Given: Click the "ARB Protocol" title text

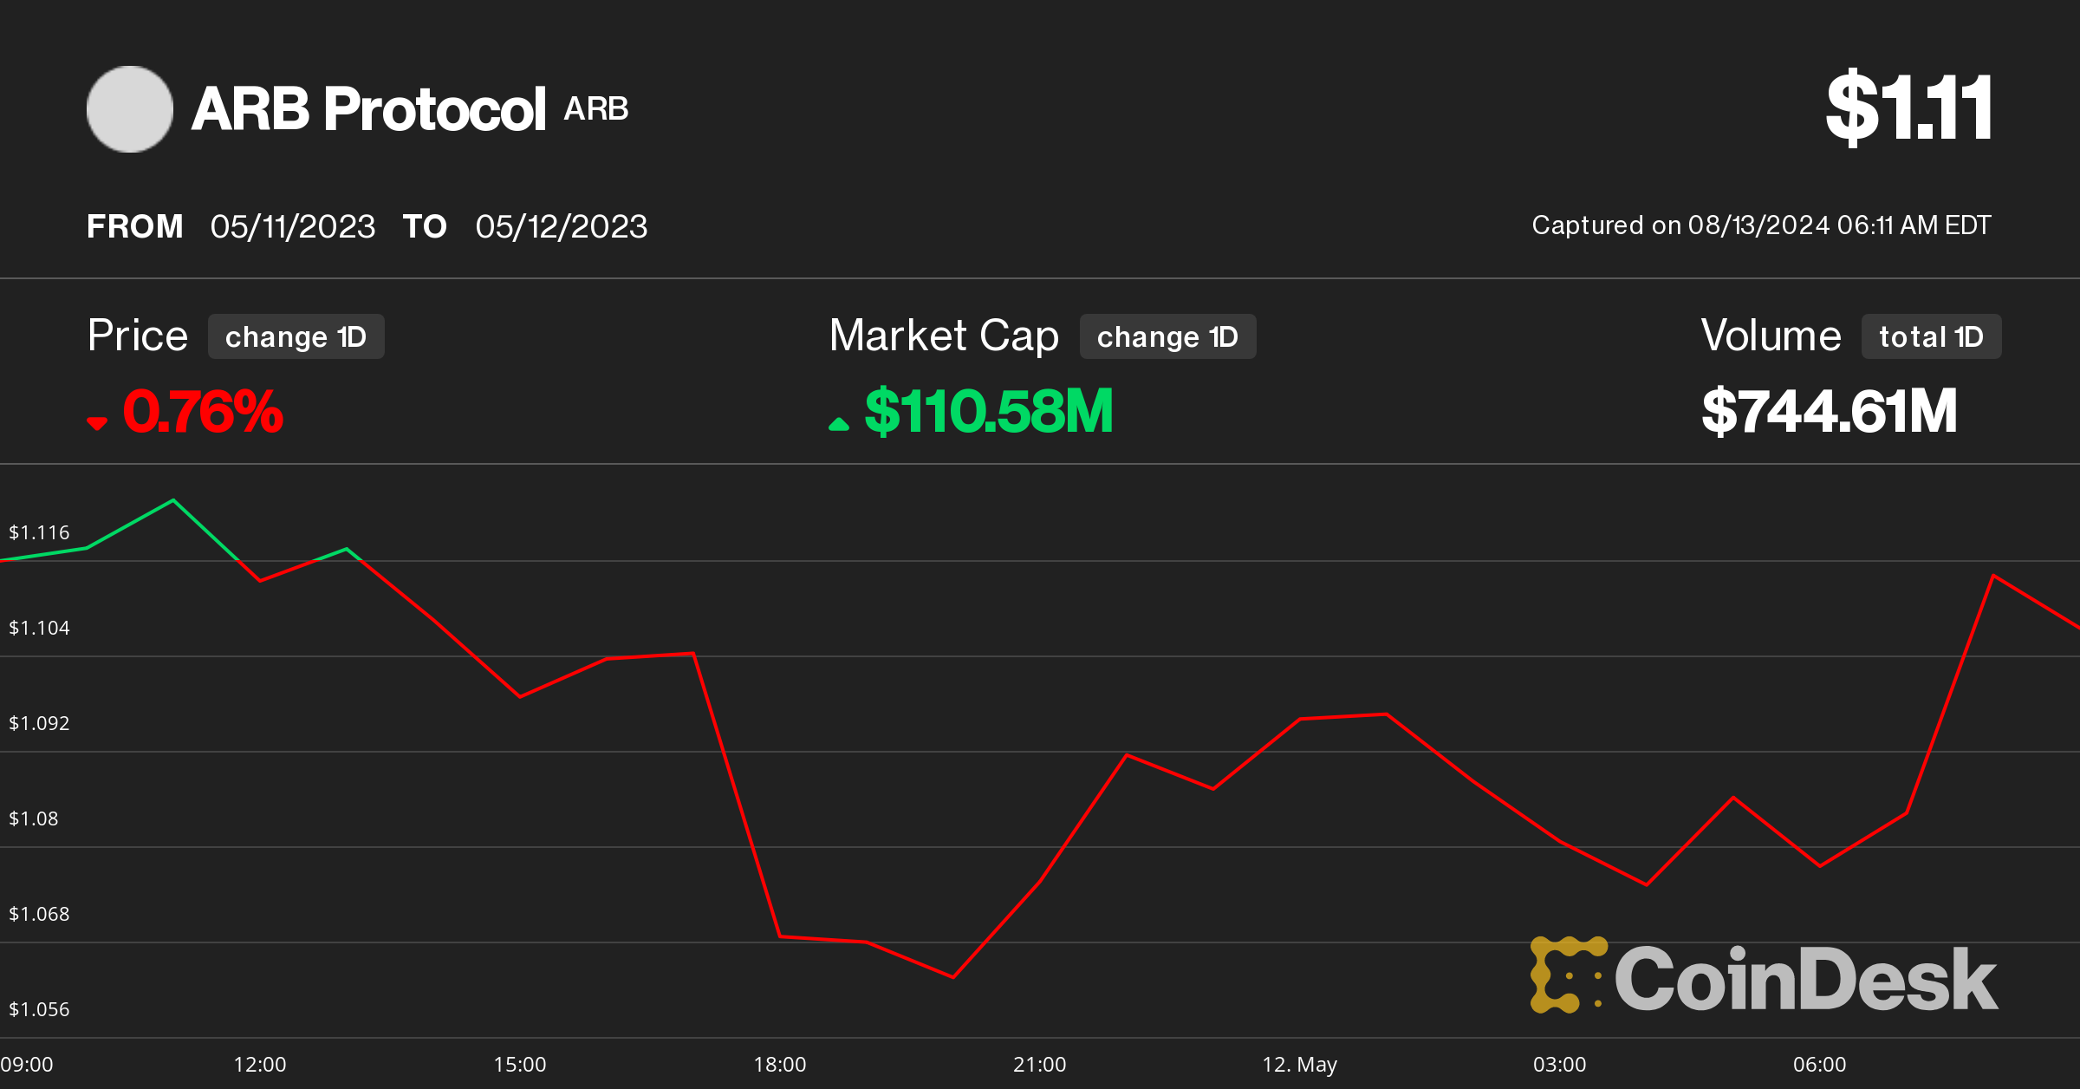Looking at the screenshot, I should click(x=369, y=109).
